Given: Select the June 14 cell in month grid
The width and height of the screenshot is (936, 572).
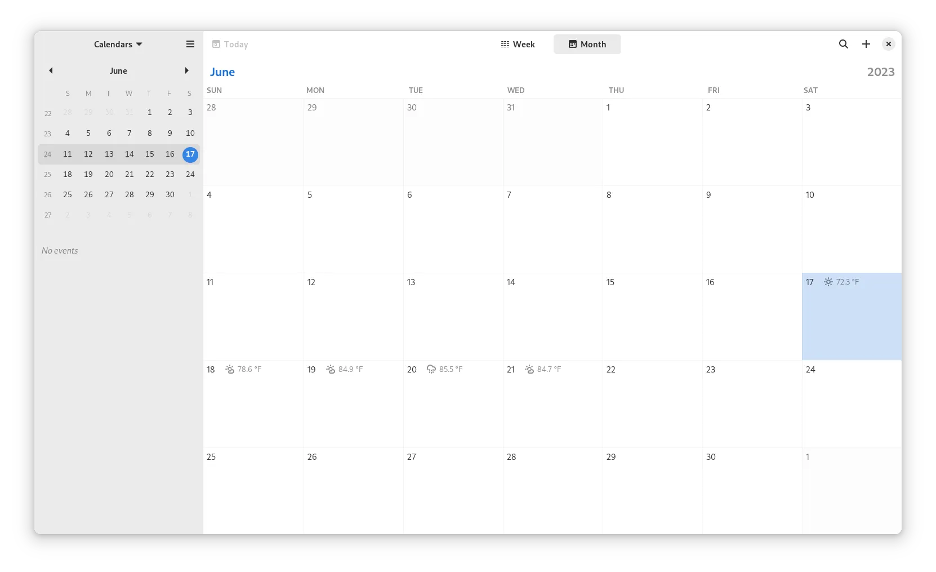Looking at the screenshot, I should pyautogui.click(x=552, y=321).
